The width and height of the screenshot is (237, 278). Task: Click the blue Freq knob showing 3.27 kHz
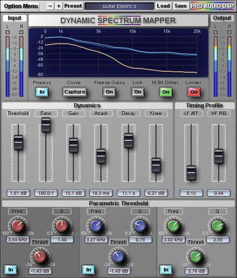96,226
